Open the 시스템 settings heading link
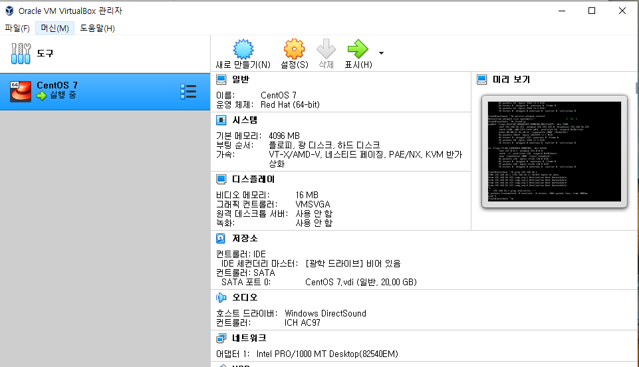The width and height of the screenshot is (639, 367). click(x=245, y=120)
